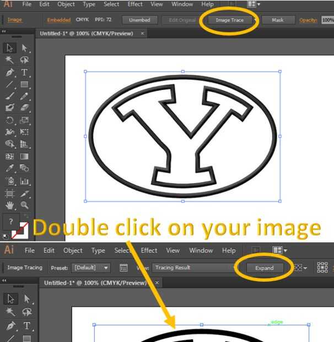This screenshot has height=342, width=334.
Task: Select the Eraser tool
Action: click(x=24, y=108)
